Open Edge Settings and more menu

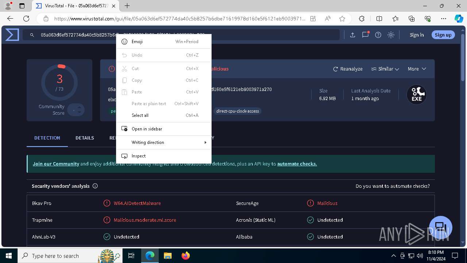point(444,19)
